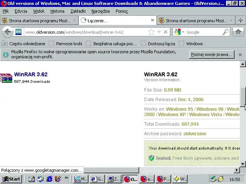The width and height of the screenshot is (246, 184).
Task: Open the Widok menu
Action: point(39,11)
